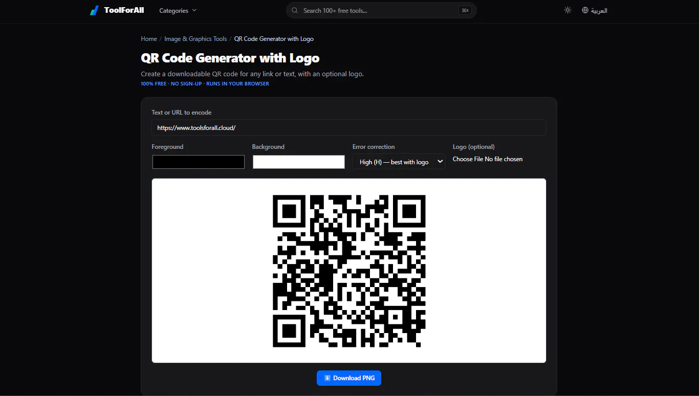
Task: Click the ⌘K shortcut badge
Action: click(x=465, y=10)
